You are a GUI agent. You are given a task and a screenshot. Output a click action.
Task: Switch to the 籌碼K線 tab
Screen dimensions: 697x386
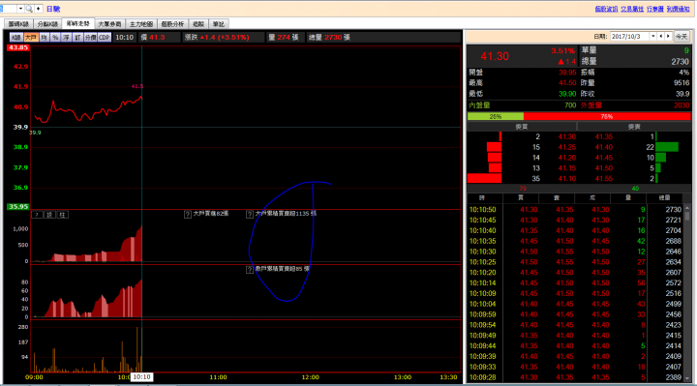point(18,24)
